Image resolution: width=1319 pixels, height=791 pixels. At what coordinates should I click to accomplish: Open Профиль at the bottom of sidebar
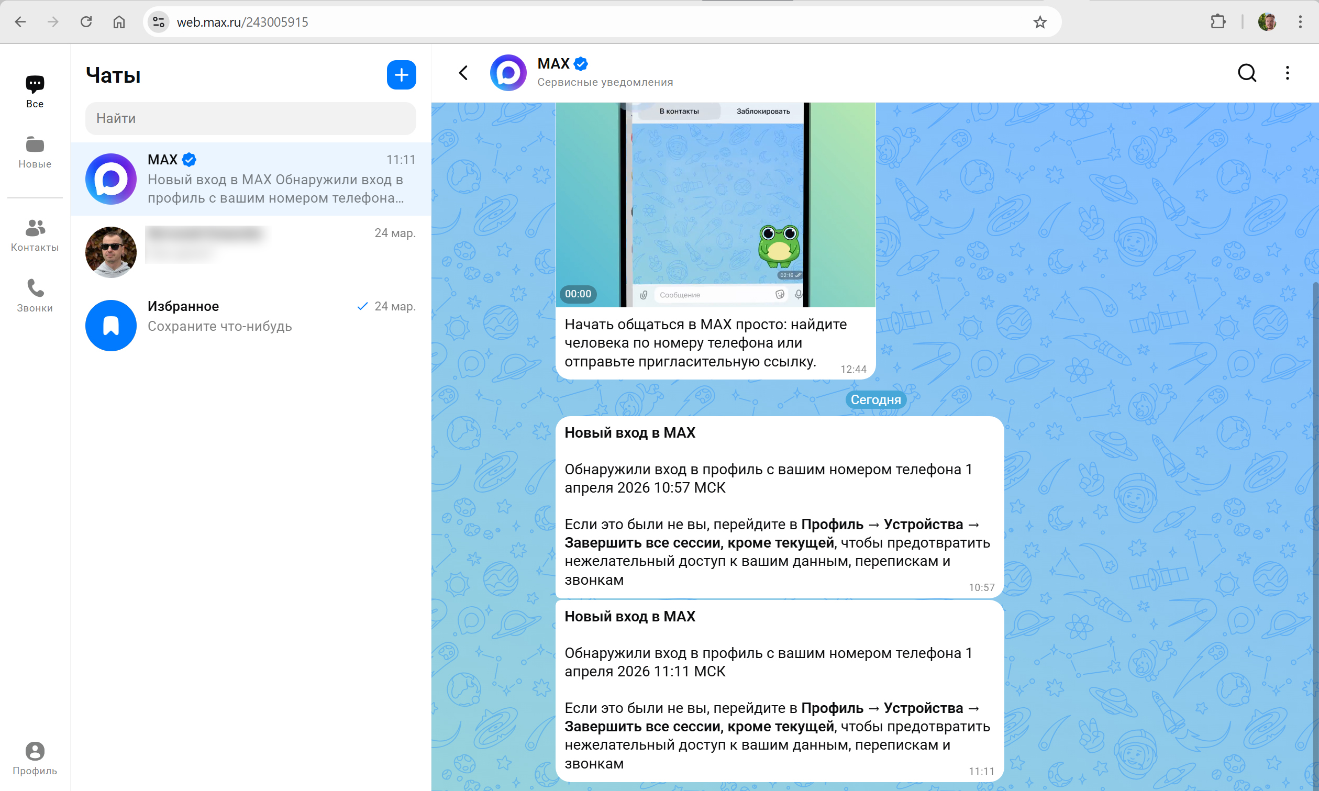pyautogui.click(x=34, y=757)
